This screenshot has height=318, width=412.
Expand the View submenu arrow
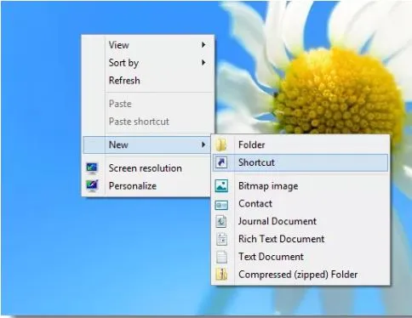pyautogui.click(x=203, y=45)
